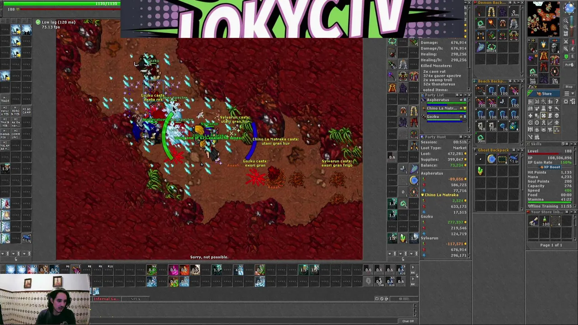This screenshot has width=578, height=325.
Task: Toggle Chat Off button
Action: click(x=408, y=321)
